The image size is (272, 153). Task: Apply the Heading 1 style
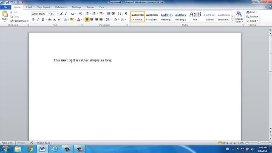click(x=166, y=17)
